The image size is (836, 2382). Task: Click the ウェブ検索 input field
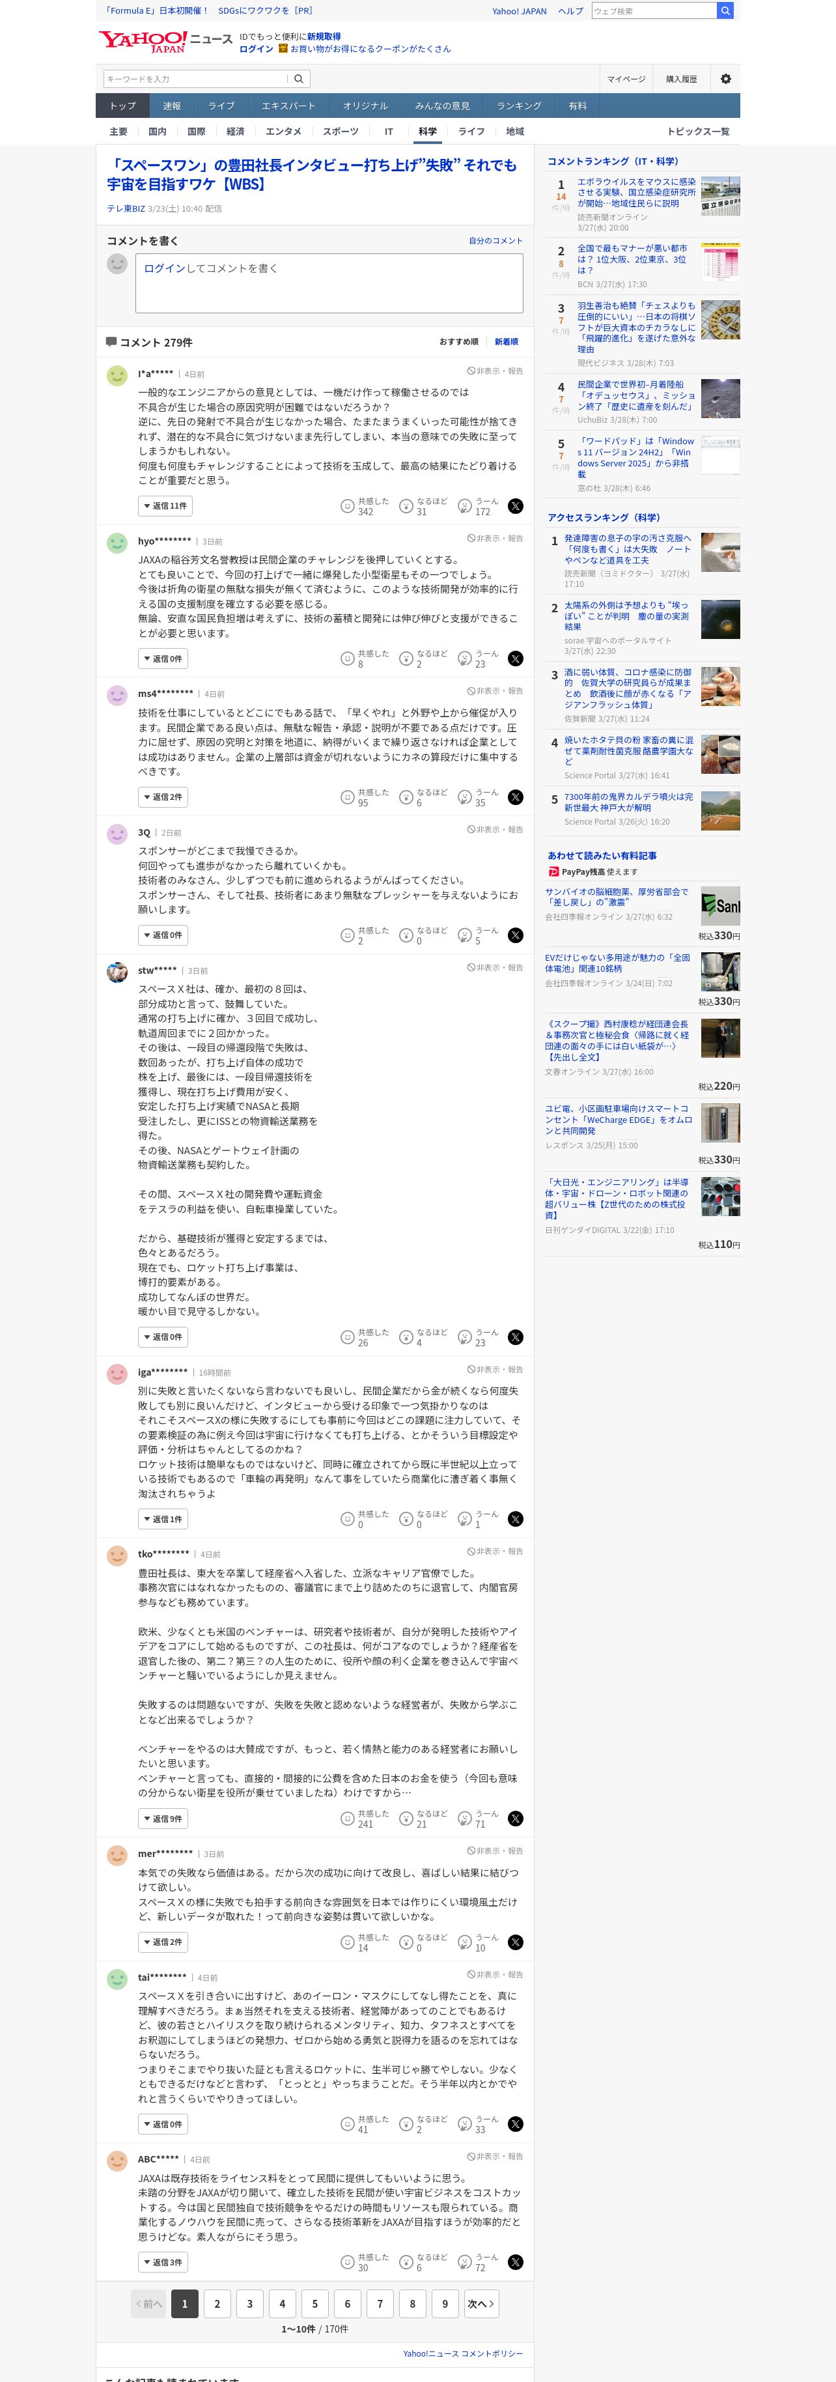(x=655, y=10)
